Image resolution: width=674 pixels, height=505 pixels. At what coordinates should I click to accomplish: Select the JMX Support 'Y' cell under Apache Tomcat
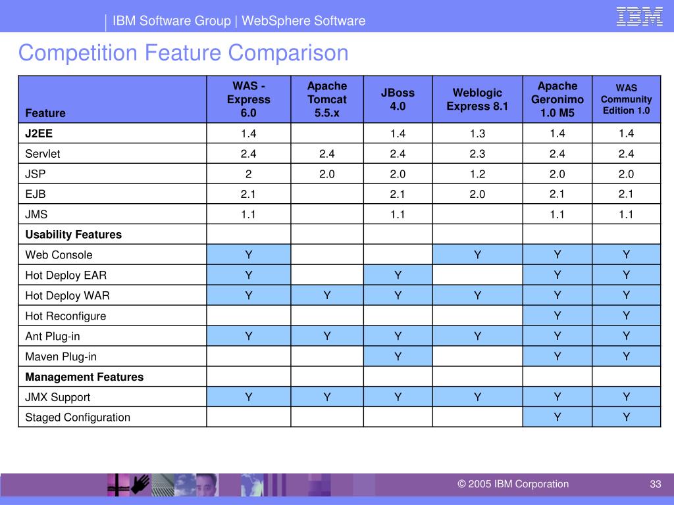(x=326, y=397)
